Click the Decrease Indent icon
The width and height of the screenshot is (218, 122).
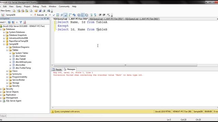100,15
